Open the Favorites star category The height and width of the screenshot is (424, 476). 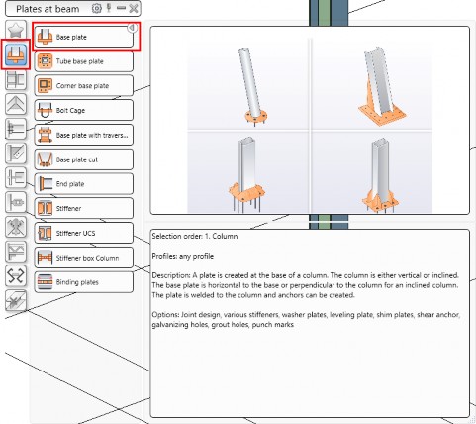point(16,30)
